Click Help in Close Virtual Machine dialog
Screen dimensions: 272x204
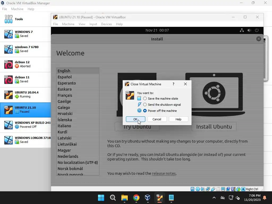[x=178, y=119]
